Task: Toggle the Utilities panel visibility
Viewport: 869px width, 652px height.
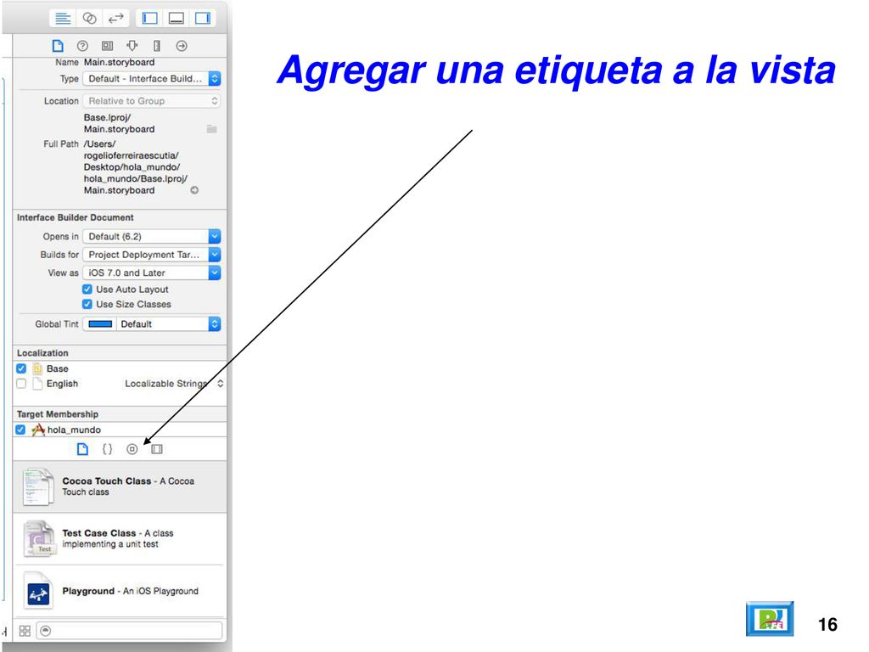Action: (x=202, y=19)
